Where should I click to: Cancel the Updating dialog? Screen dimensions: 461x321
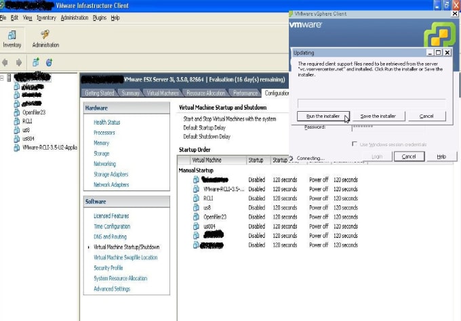tap(426, 116)
